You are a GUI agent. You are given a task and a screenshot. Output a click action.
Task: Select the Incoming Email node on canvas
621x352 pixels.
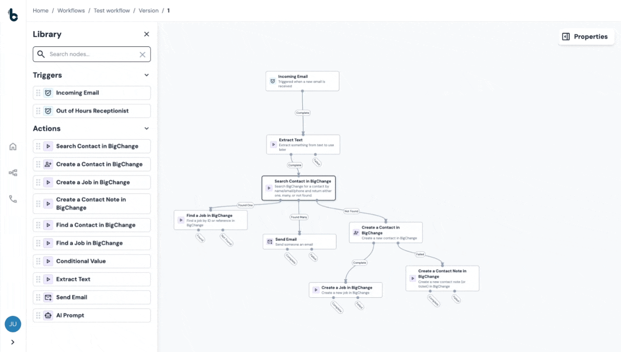pos(302,81)
